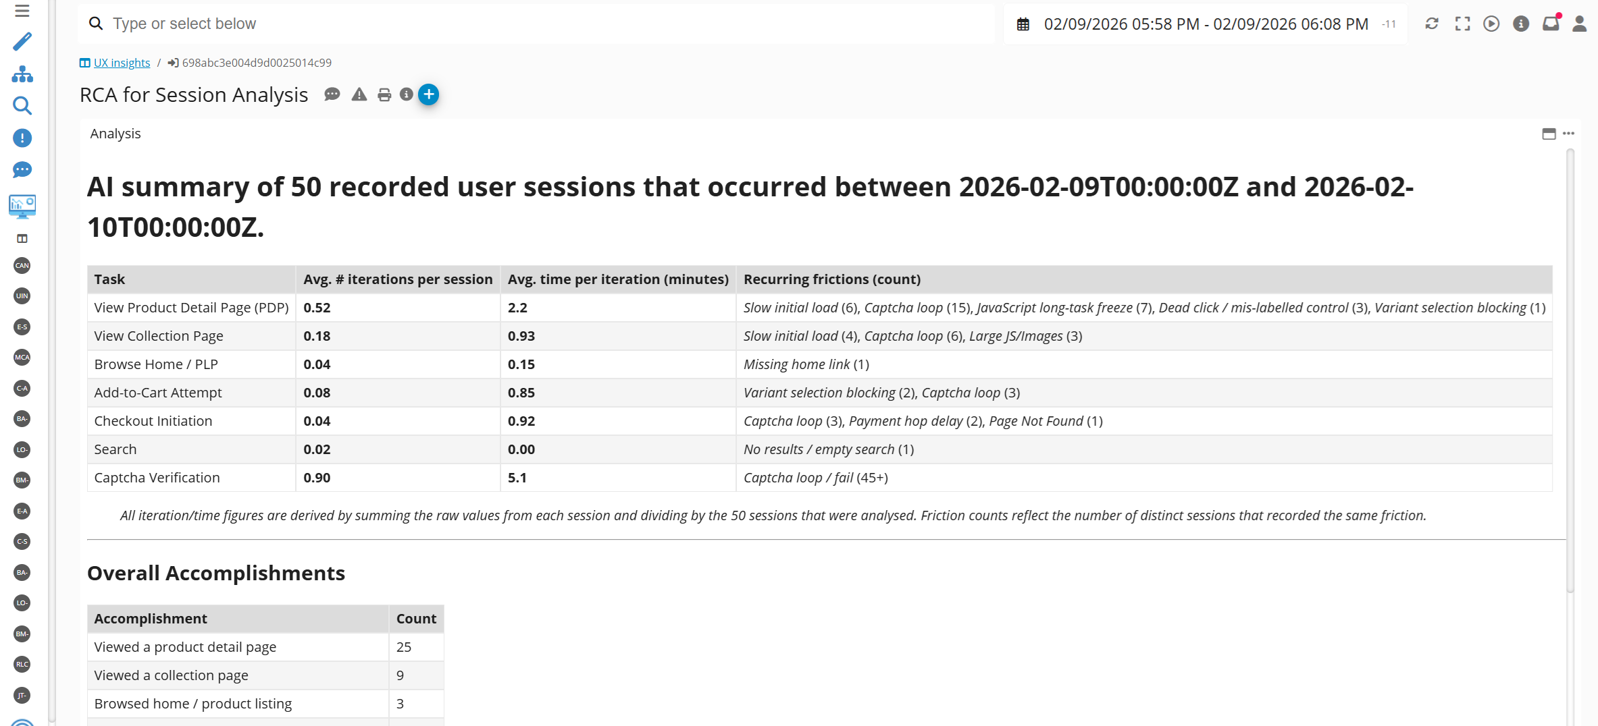The width and height of the screenshot is (1598, 726).
Task: Open the inbox notifications icon
Action: coord(1550,24)
